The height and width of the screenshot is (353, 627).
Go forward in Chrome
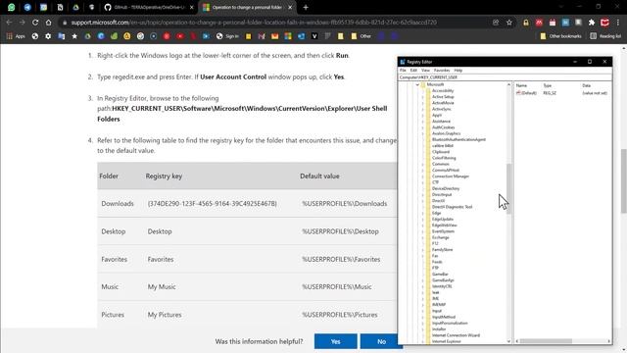(x=23, y=23)
